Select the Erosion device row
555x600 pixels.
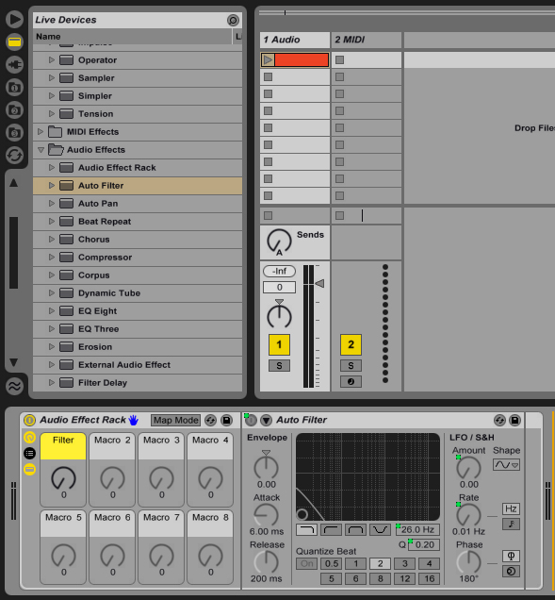[138, 346]
